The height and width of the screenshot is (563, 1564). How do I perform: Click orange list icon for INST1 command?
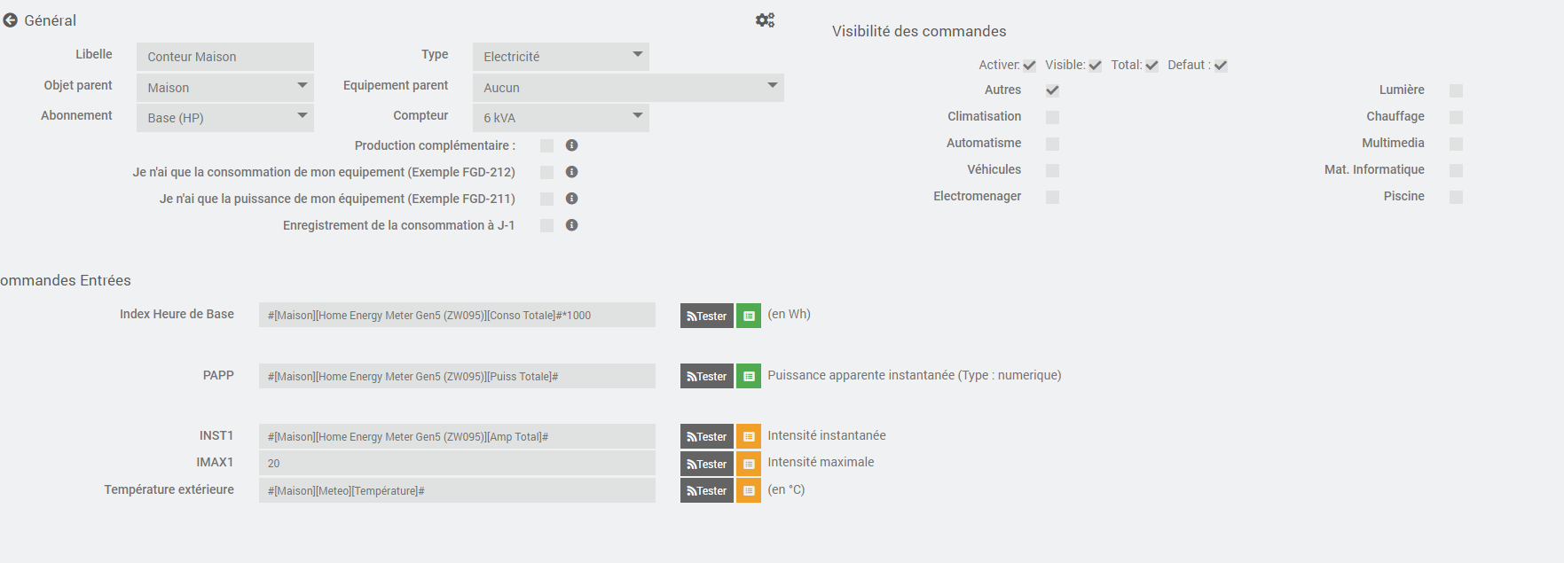(x=749, y=437)
